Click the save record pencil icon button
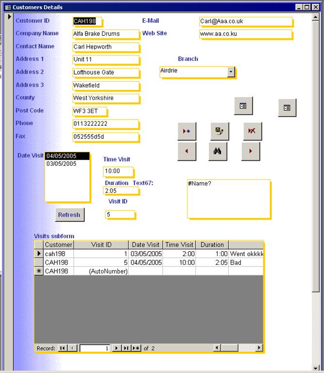 [220, 131]
